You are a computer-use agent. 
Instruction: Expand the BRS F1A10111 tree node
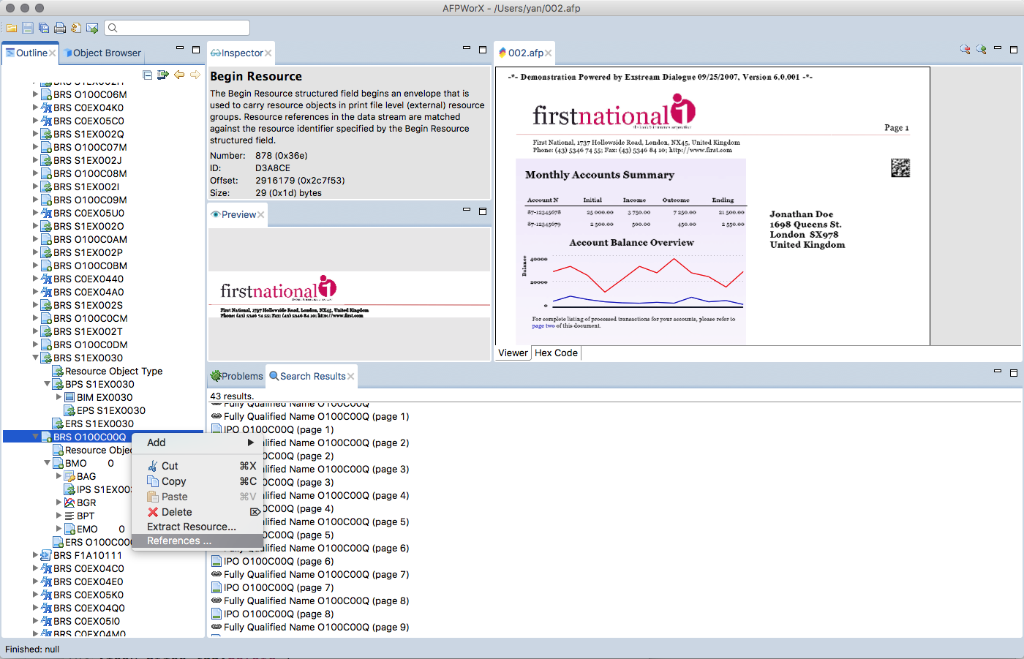36,555
